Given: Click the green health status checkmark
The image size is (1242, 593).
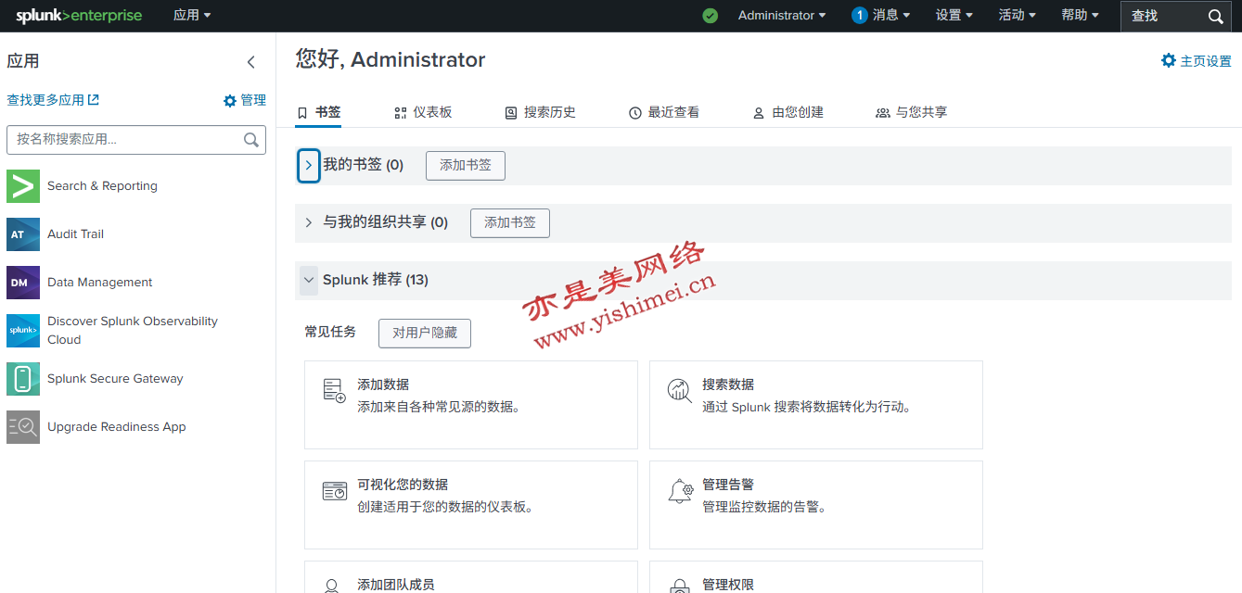Looking at the screenshot, I should 711,16.
